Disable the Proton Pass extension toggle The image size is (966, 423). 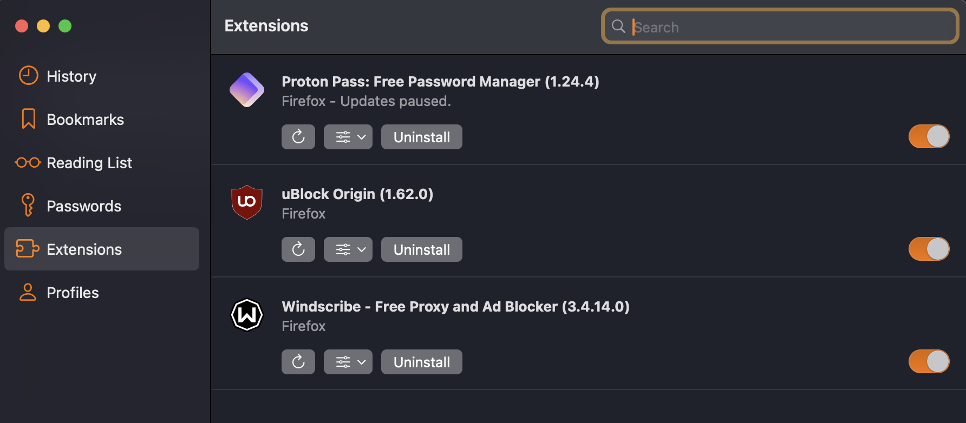(929, 136)
